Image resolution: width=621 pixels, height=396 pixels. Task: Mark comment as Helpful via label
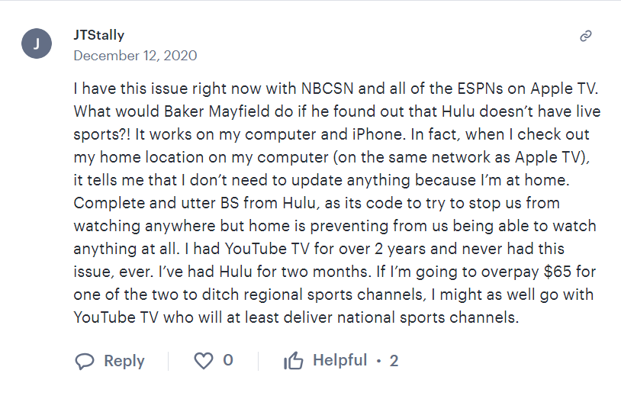(x=340, y=360)
